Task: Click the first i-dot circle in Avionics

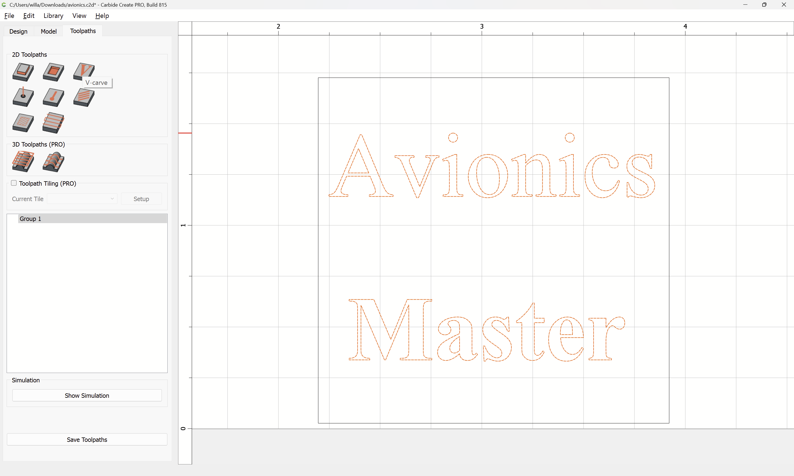Action: tap(453, 138)
